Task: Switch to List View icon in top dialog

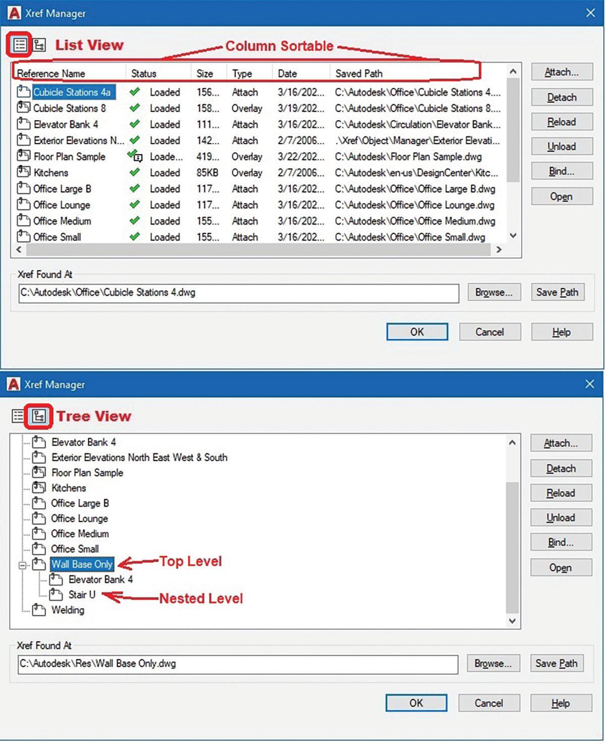Action: (20, 45)
